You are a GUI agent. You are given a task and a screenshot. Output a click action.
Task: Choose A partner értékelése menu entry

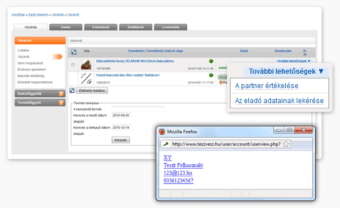267,86
